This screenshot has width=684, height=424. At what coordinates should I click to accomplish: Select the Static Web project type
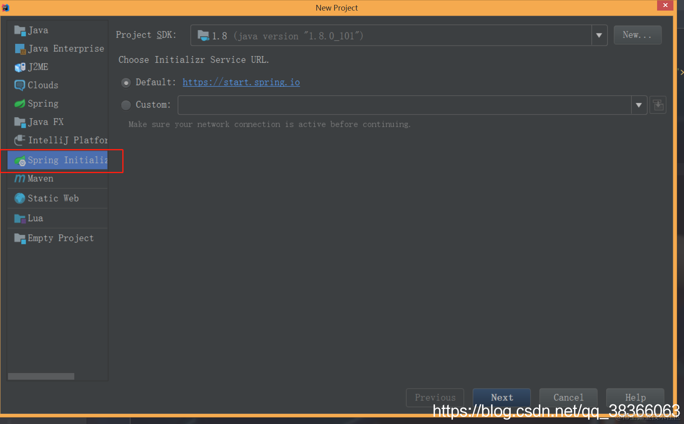(x=57, y=198)
